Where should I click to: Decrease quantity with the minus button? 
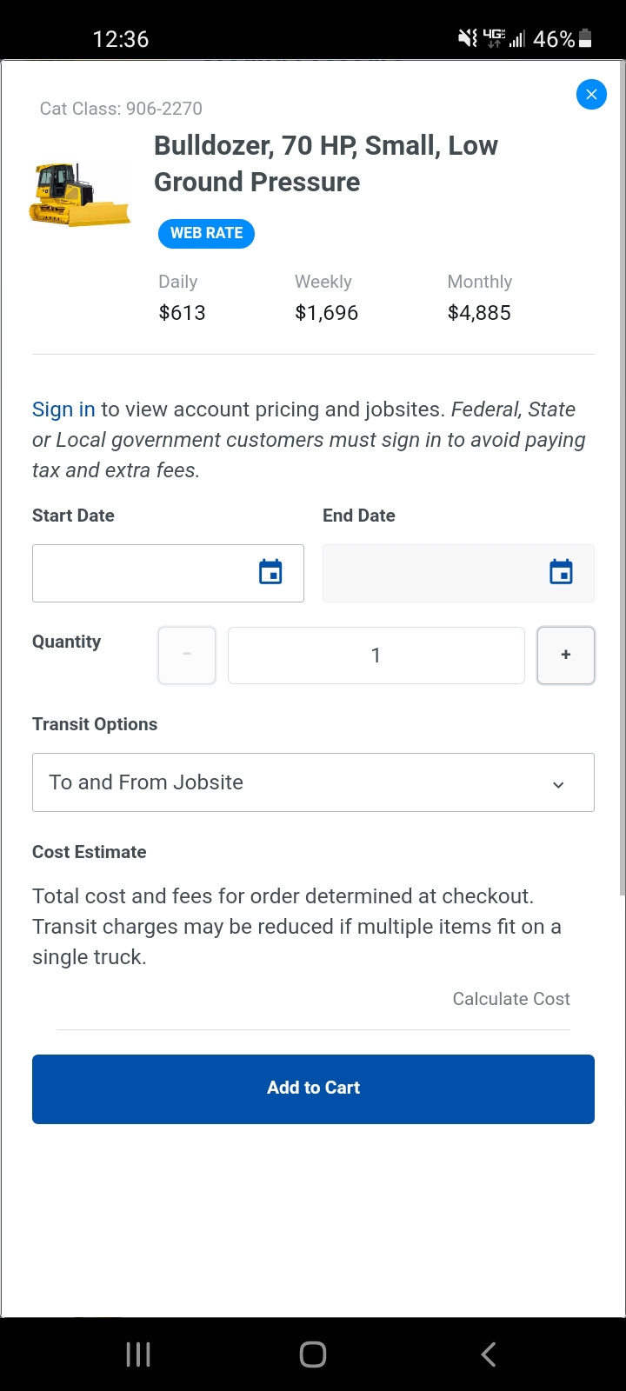tap(187, 656)
